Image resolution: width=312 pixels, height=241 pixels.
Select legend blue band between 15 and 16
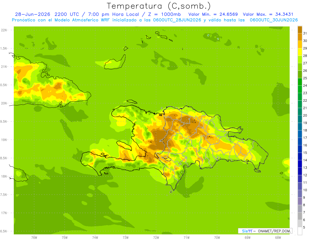coord(300,149)
